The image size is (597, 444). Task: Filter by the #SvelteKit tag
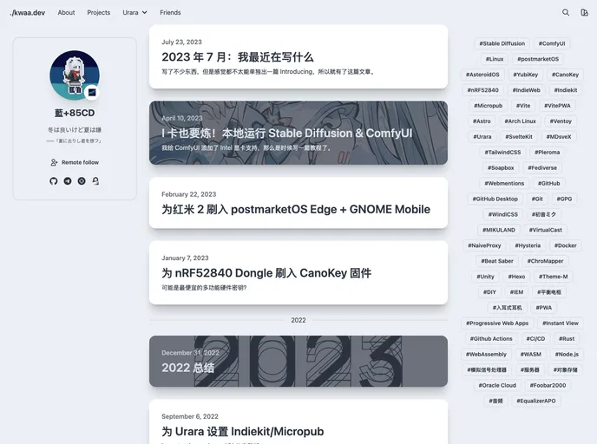click(x=519, y=137)
